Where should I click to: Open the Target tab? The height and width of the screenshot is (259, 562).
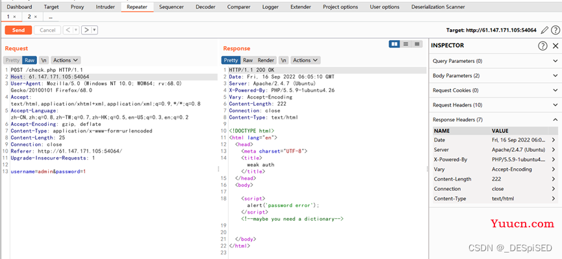click(51, 6)
